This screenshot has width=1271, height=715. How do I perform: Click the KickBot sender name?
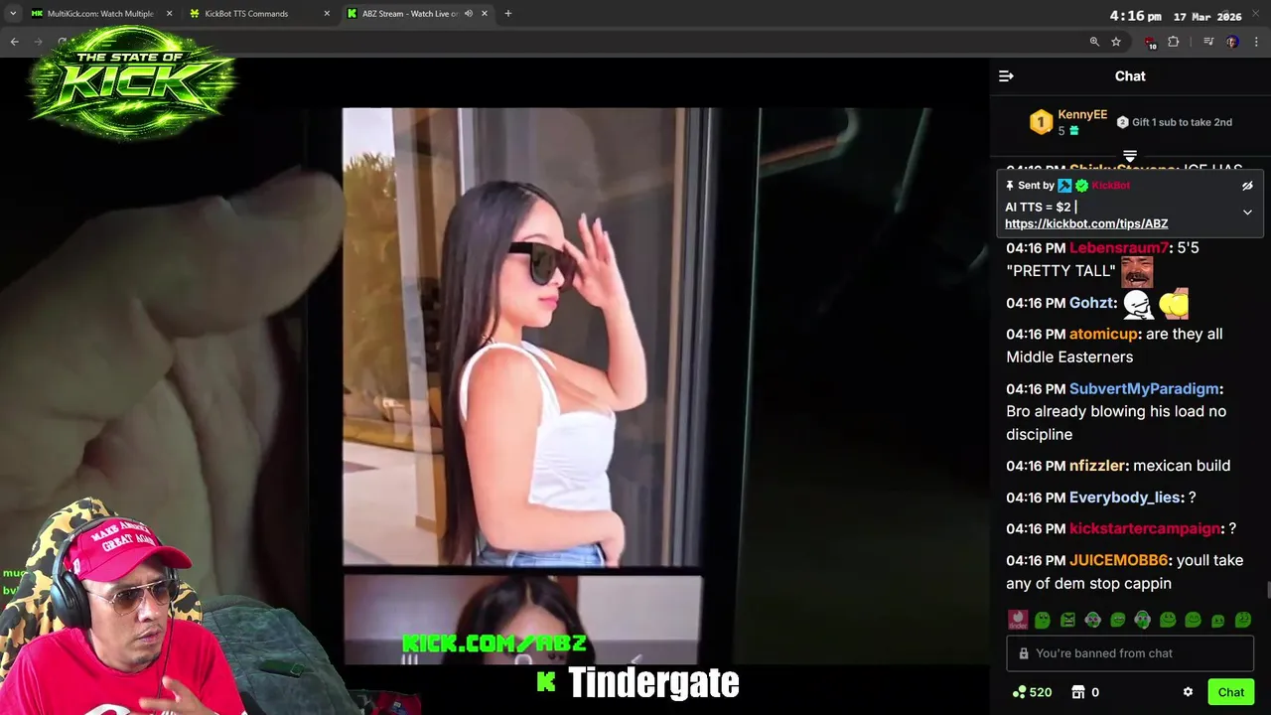[1110, 186]
